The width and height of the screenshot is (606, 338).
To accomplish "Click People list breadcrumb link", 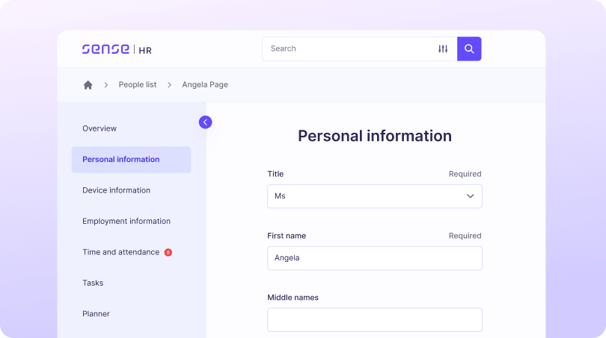I will click(x=138, y=85).
